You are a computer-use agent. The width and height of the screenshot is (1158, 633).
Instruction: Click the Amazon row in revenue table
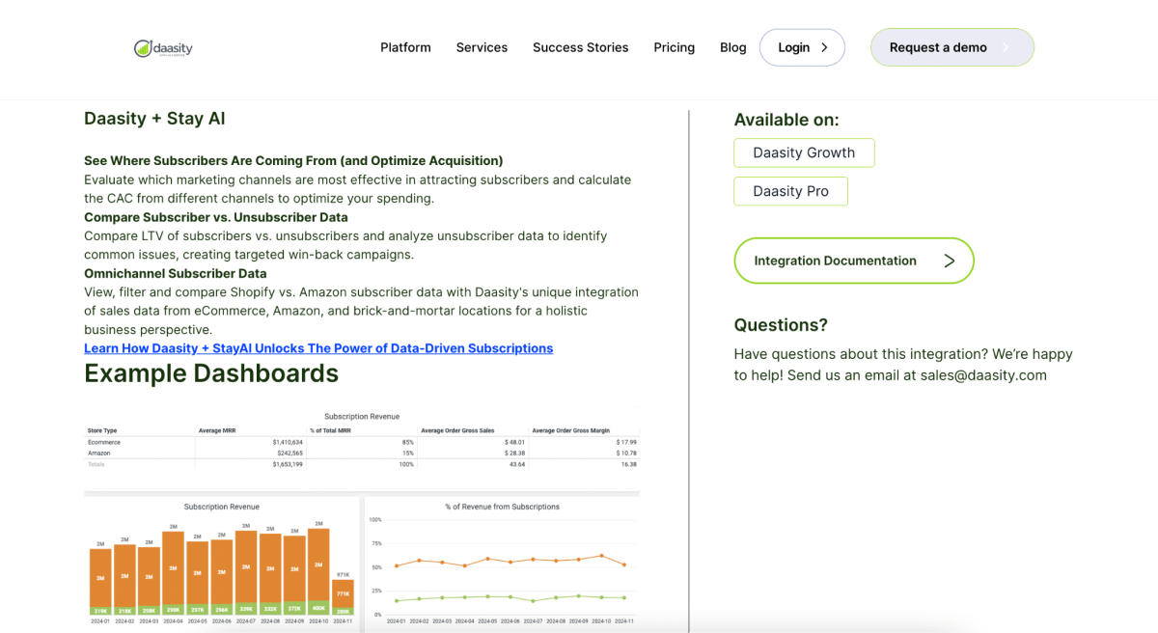(362, 453)
